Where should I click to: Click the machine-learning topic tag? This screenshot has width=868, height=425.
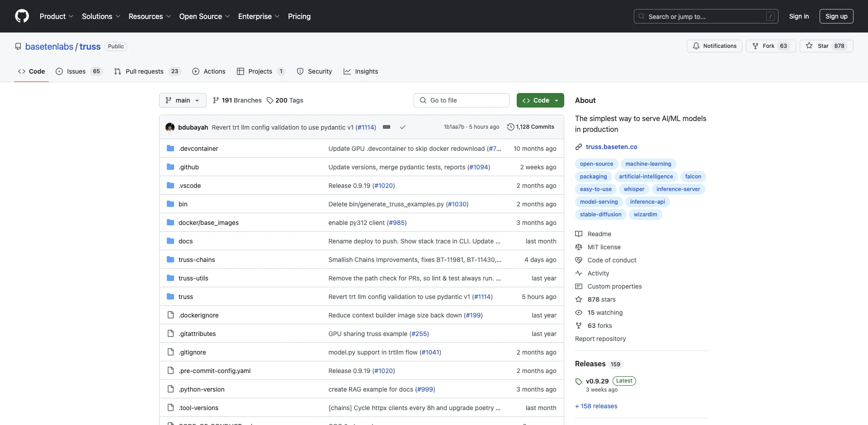coord(648,164)
